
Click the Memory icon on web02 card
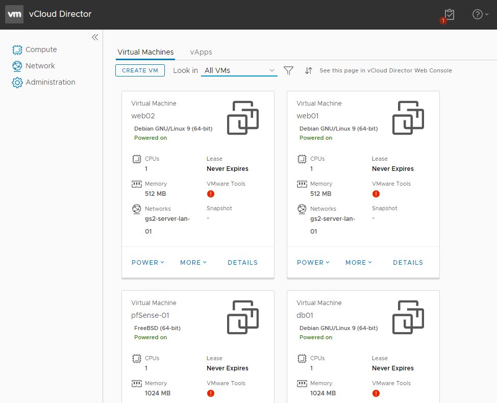[137, 184]
